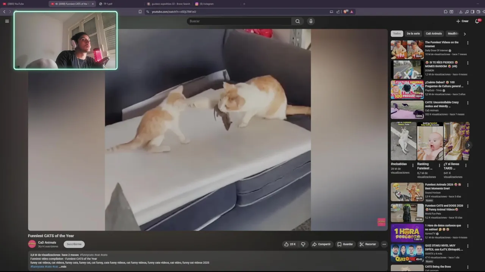Screen dimensions: 485x272
Task: Select the Todos filter chip
Action: click(397, 34)
